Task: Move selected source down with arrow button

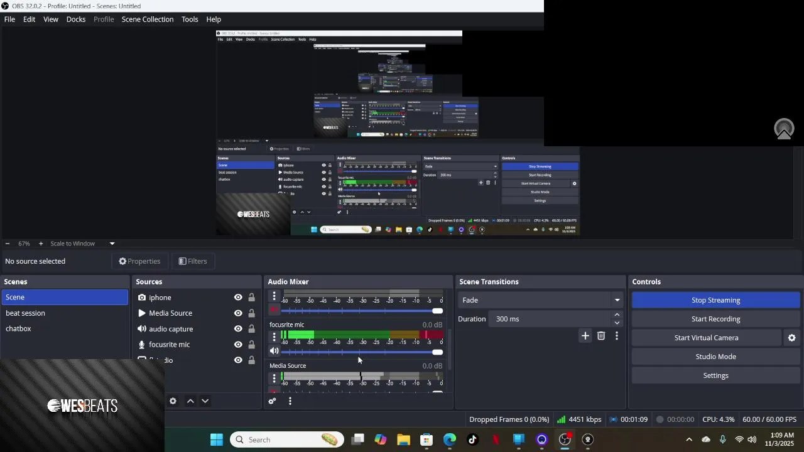Action: [x=205, y=401]
